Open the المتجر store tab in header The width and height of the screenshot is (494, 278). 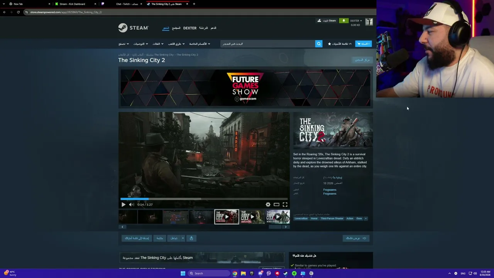click(x=166, y=28)
